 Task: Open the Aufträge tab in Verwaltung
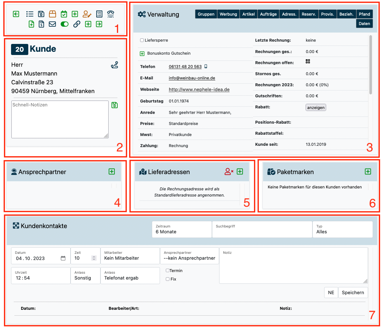(x=268, y=14)
